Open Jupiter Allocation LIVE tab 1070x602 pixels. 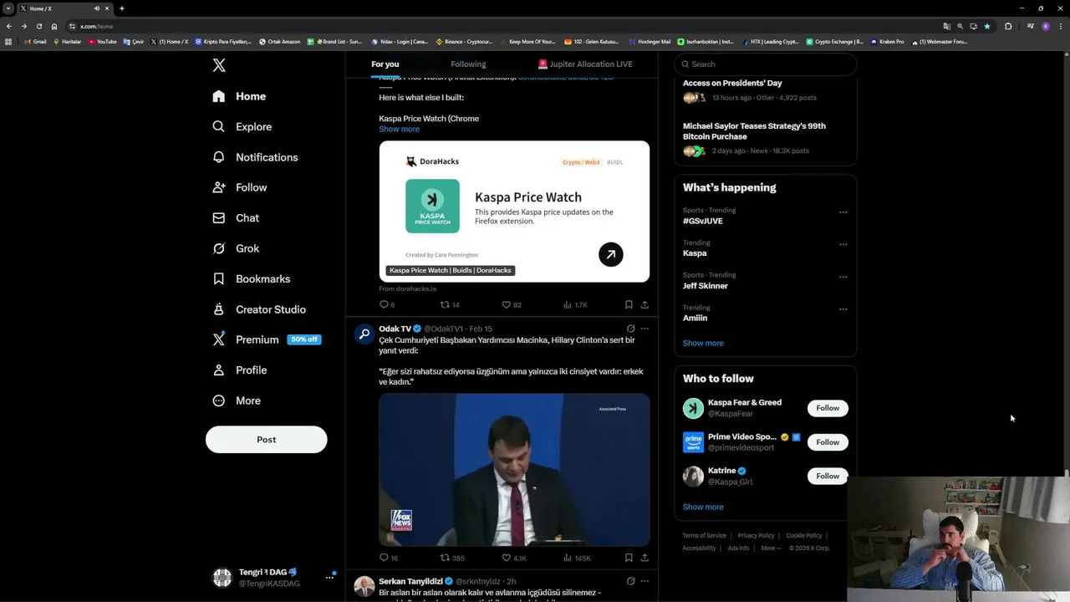point(585,64)
